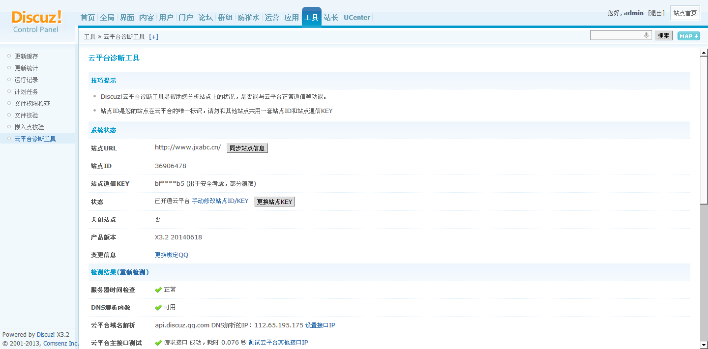Switch to the 论坛 navigation tab

coord(206,18)
